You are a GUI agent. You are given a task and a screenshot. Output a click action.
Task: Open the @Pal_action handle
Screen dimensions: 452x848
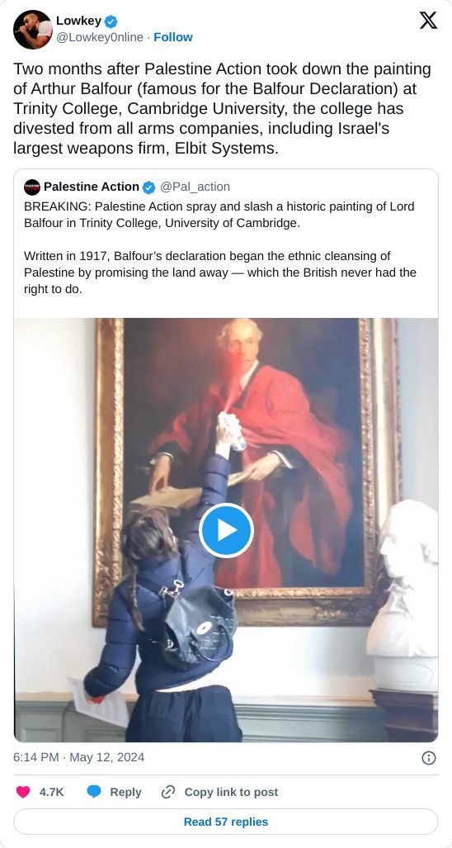coord(195,187)
